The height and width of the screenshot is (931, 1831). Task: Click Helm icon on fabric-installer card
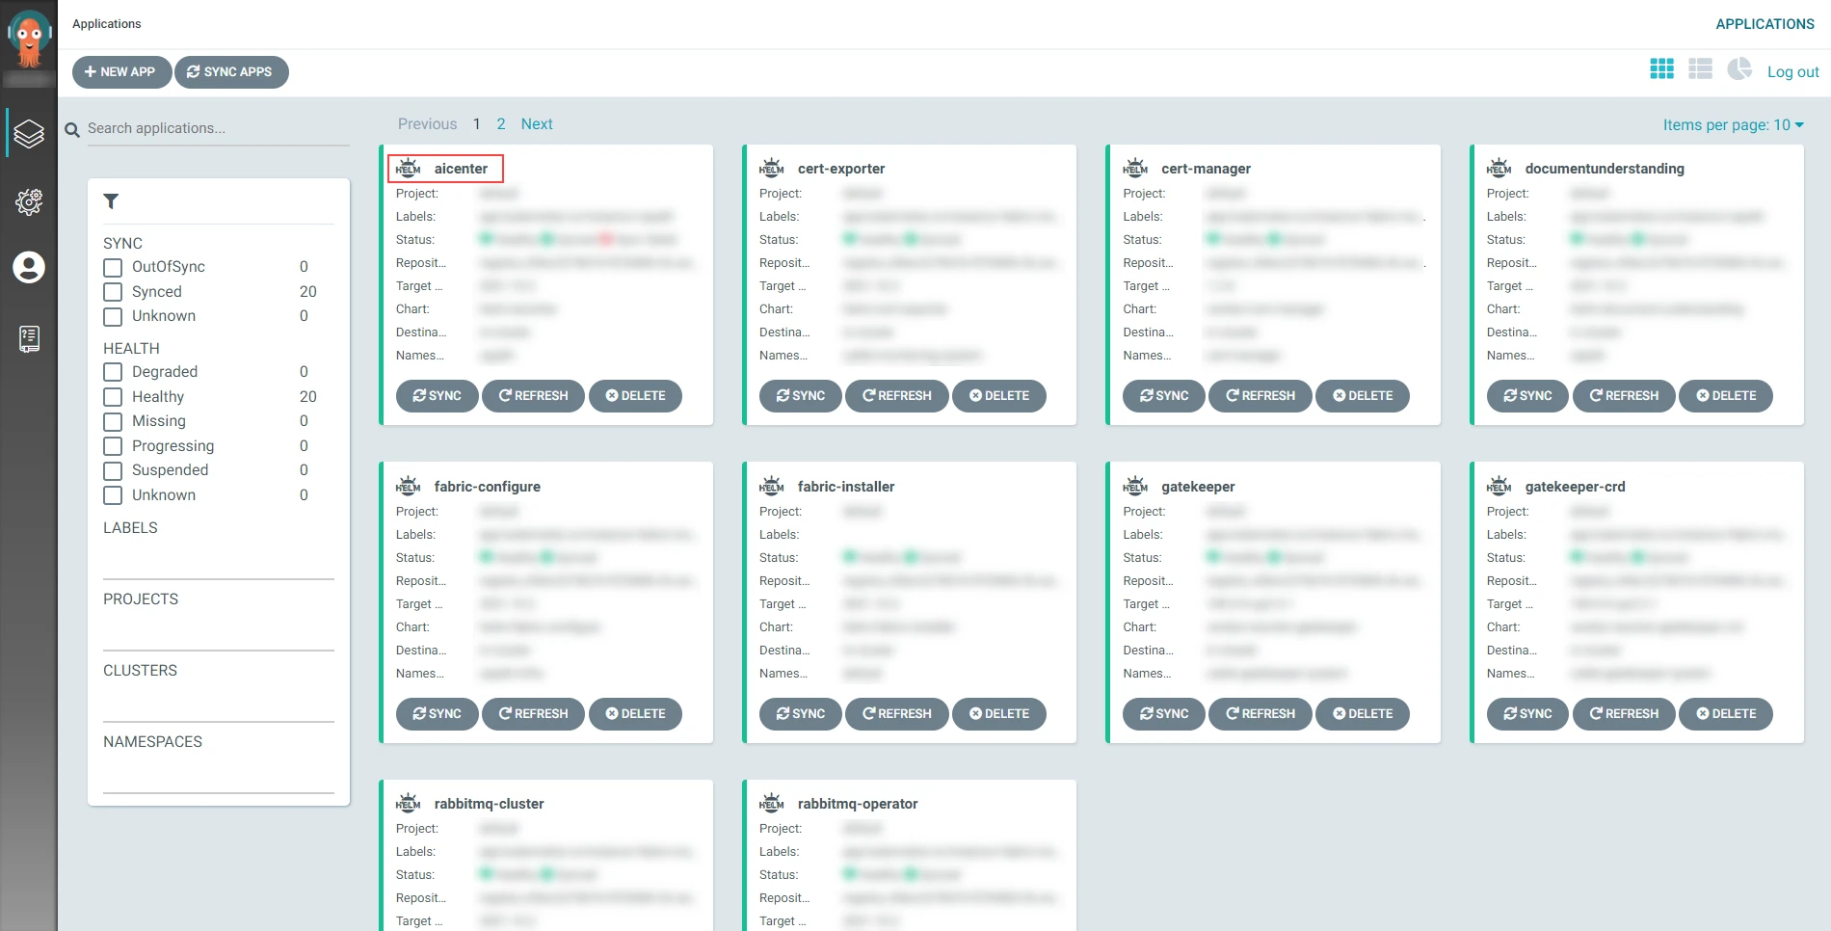[x=772, y=486]
